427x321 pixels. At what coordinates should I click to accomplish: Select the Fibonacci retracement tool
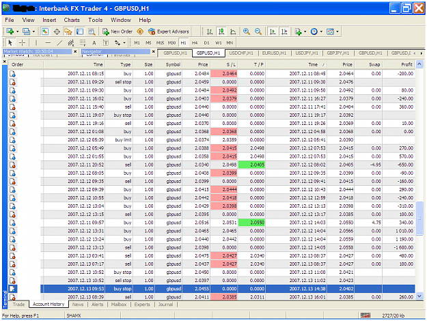click(83, 43)
